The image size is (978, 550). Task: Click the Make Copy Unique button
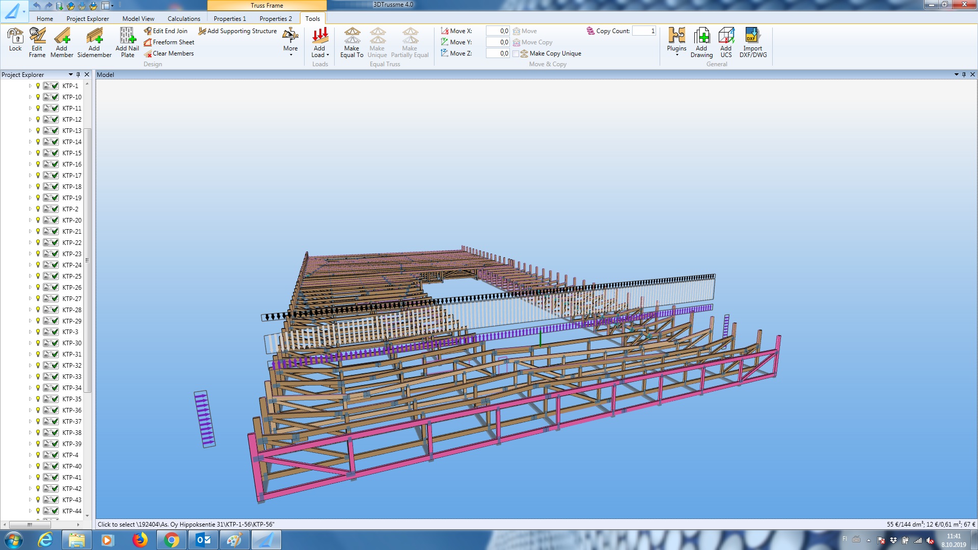point(555,53)
